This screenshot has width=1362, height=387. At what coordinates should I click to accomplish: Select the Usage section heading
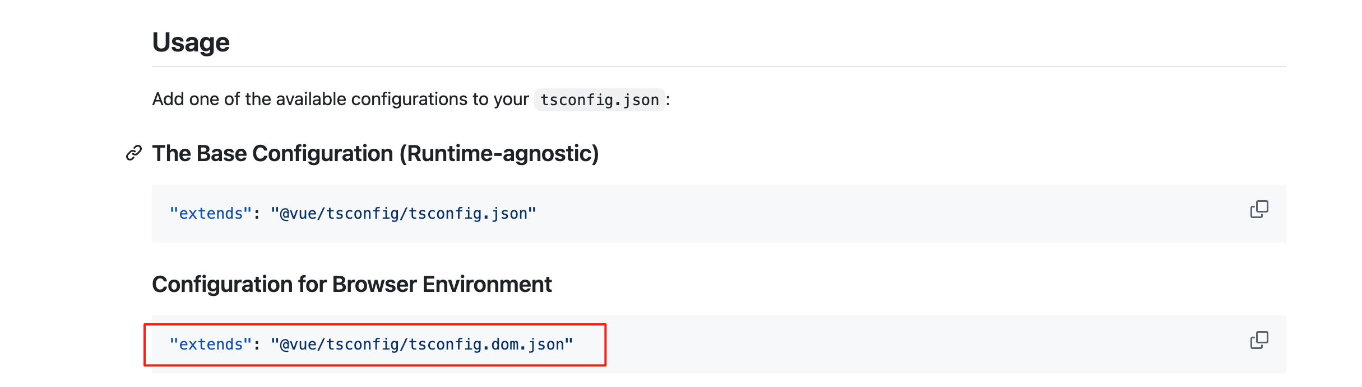[x=192, y=41]
